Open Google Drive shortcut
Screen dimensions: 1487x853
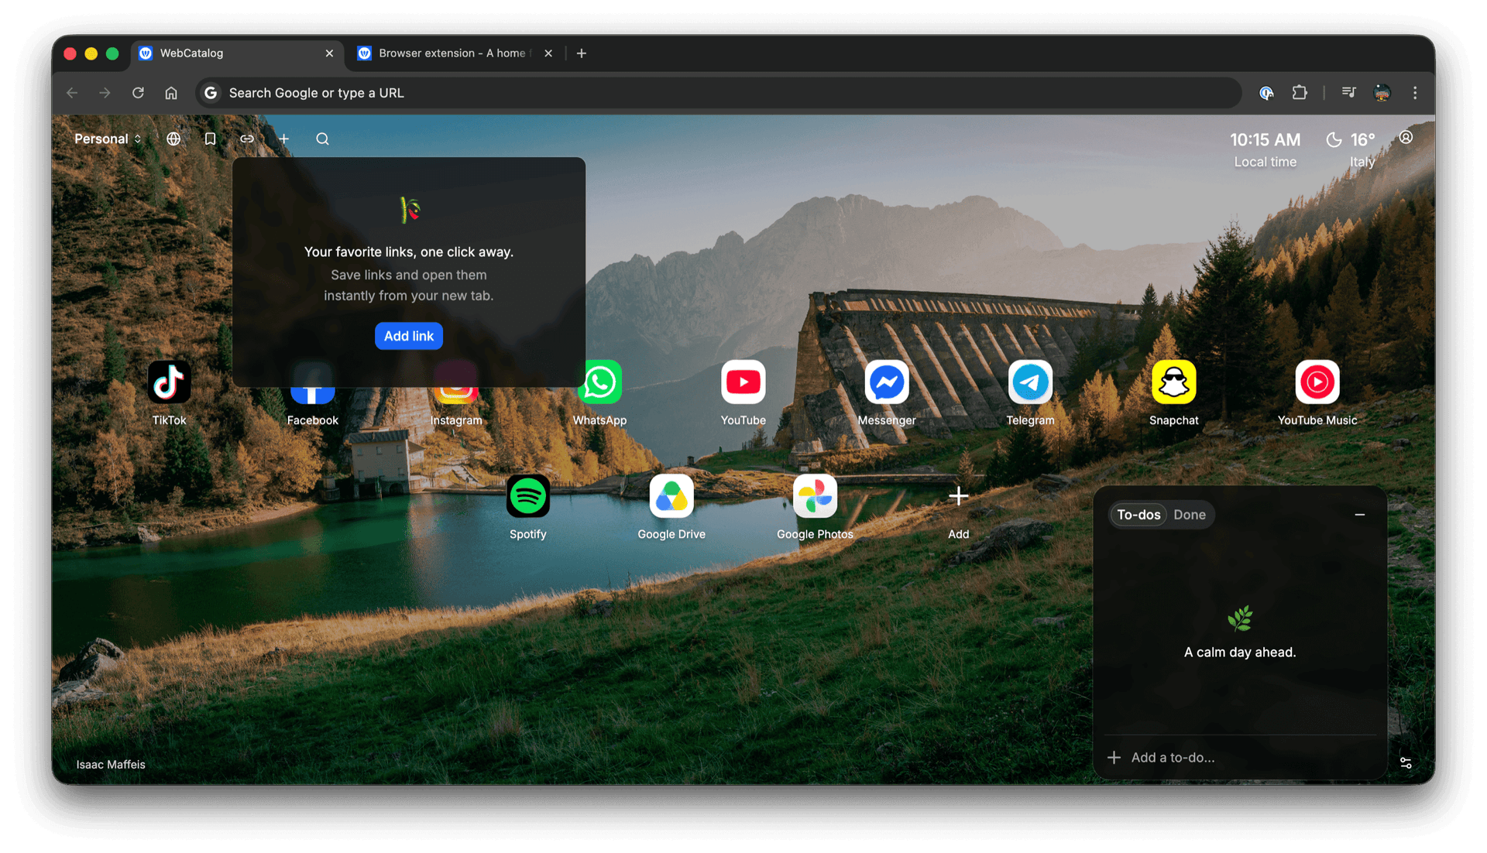671,496
